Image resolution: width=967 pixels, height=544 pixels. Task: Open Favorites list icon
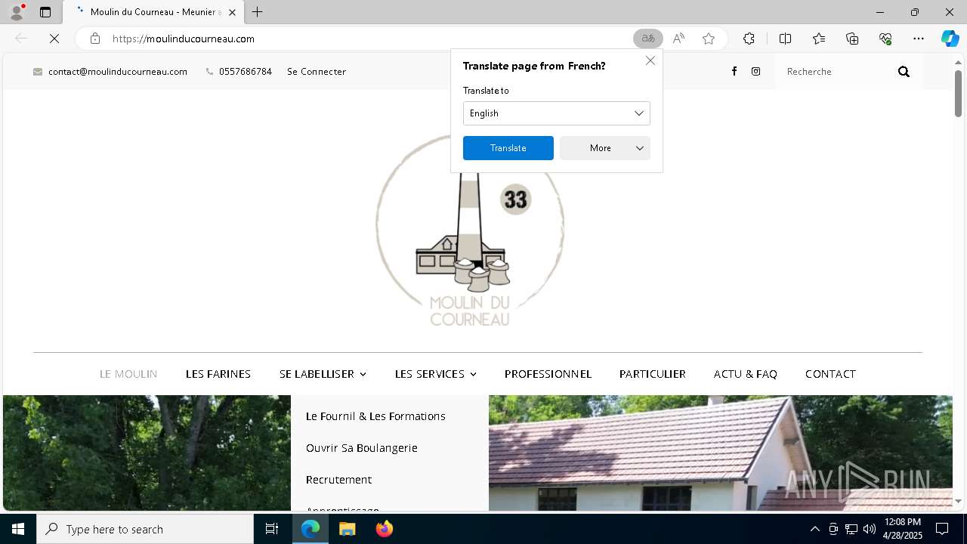pos(819,39)
